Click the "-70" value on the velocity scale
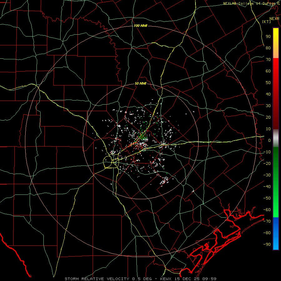Image resolution: width=281 pixels, height=281 pixels. point(267,221)
